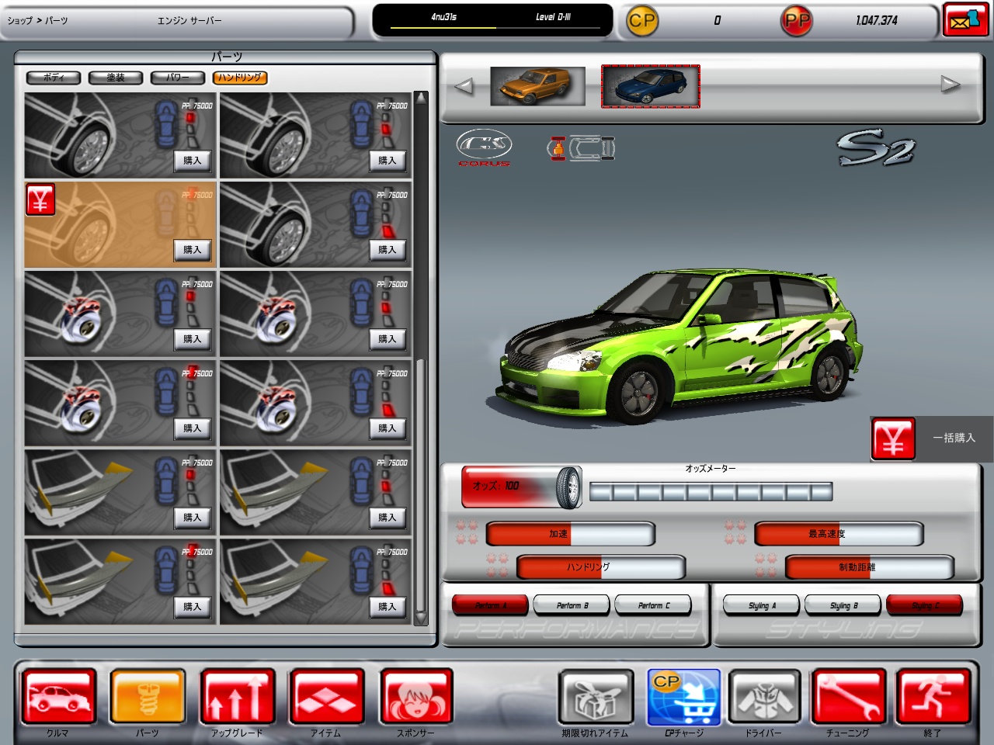The height and width of the screenshot is (745, 994).
Task: Open 期限切れアイテム expired items icon
Action: click(x=595, y=697)
